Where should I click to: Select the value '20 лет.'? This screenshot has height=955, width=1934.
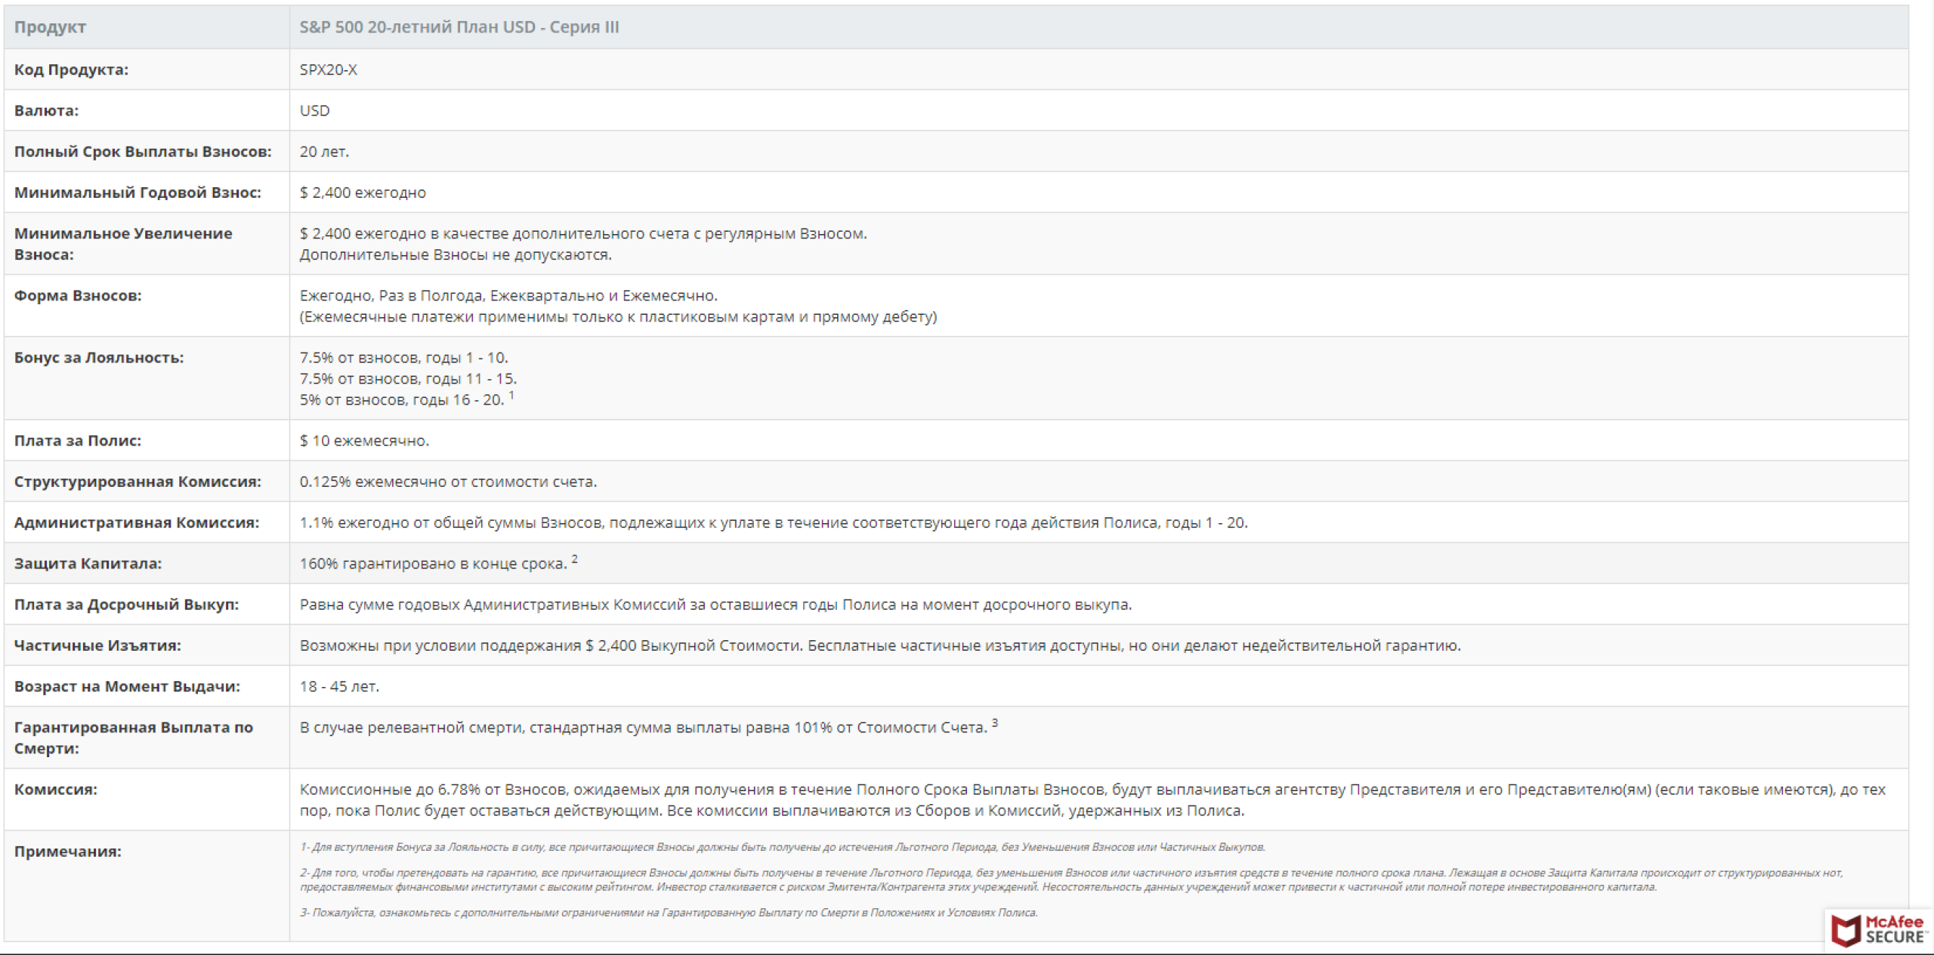click(x=324, y=151)
